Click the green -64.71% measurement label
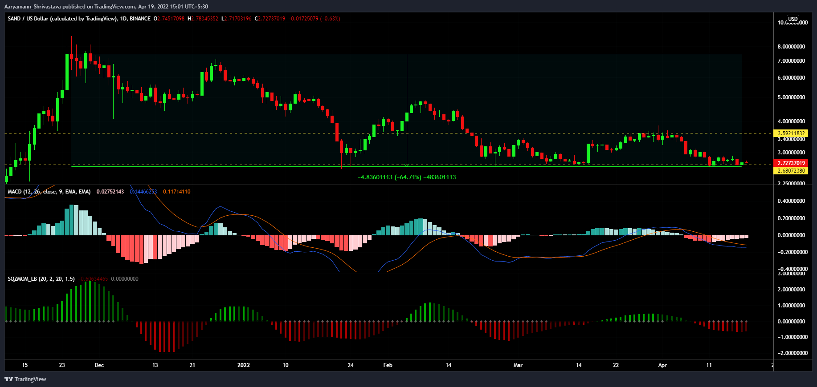 pos(407,177)
